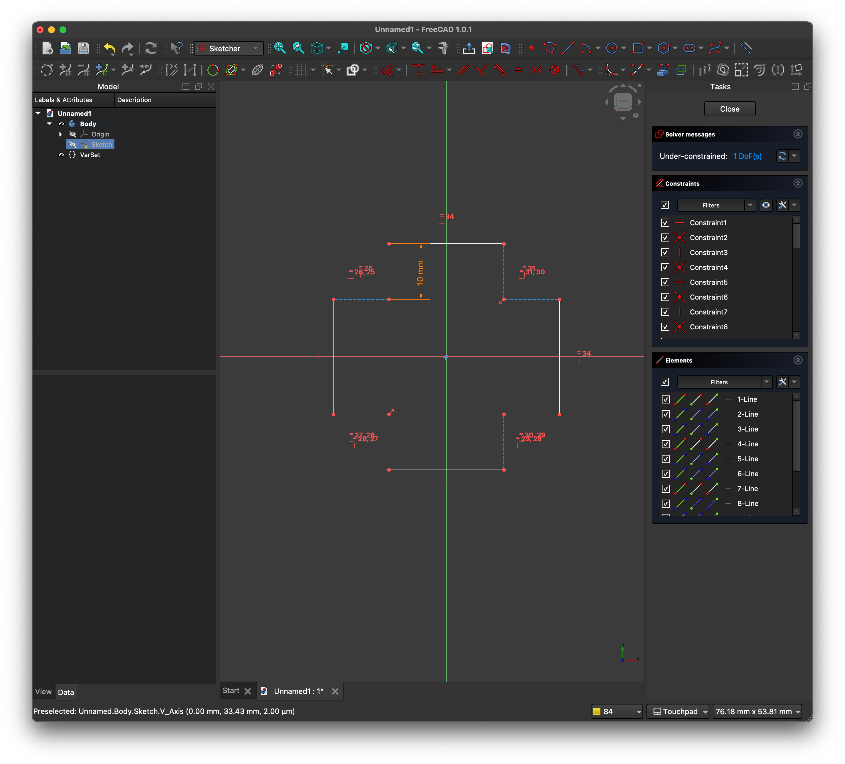Click the 1 DoF(s) link

click(x=747, y=157)
